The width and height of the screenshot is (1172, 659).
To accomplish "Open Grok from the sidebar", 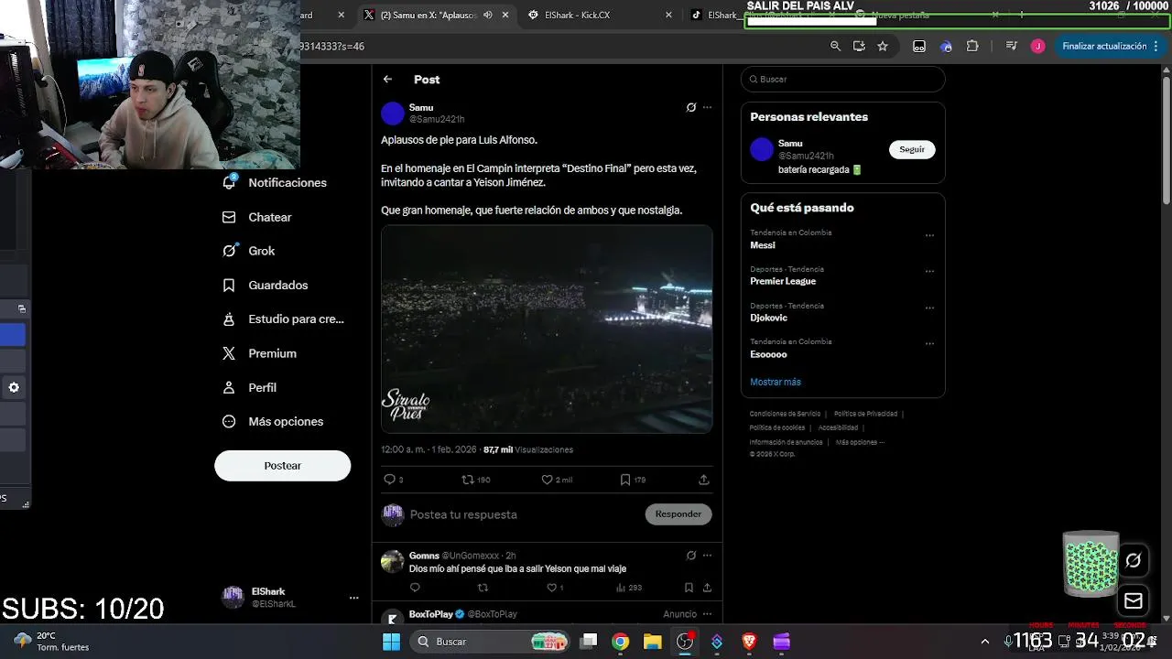I will click(x=249, y=251).
